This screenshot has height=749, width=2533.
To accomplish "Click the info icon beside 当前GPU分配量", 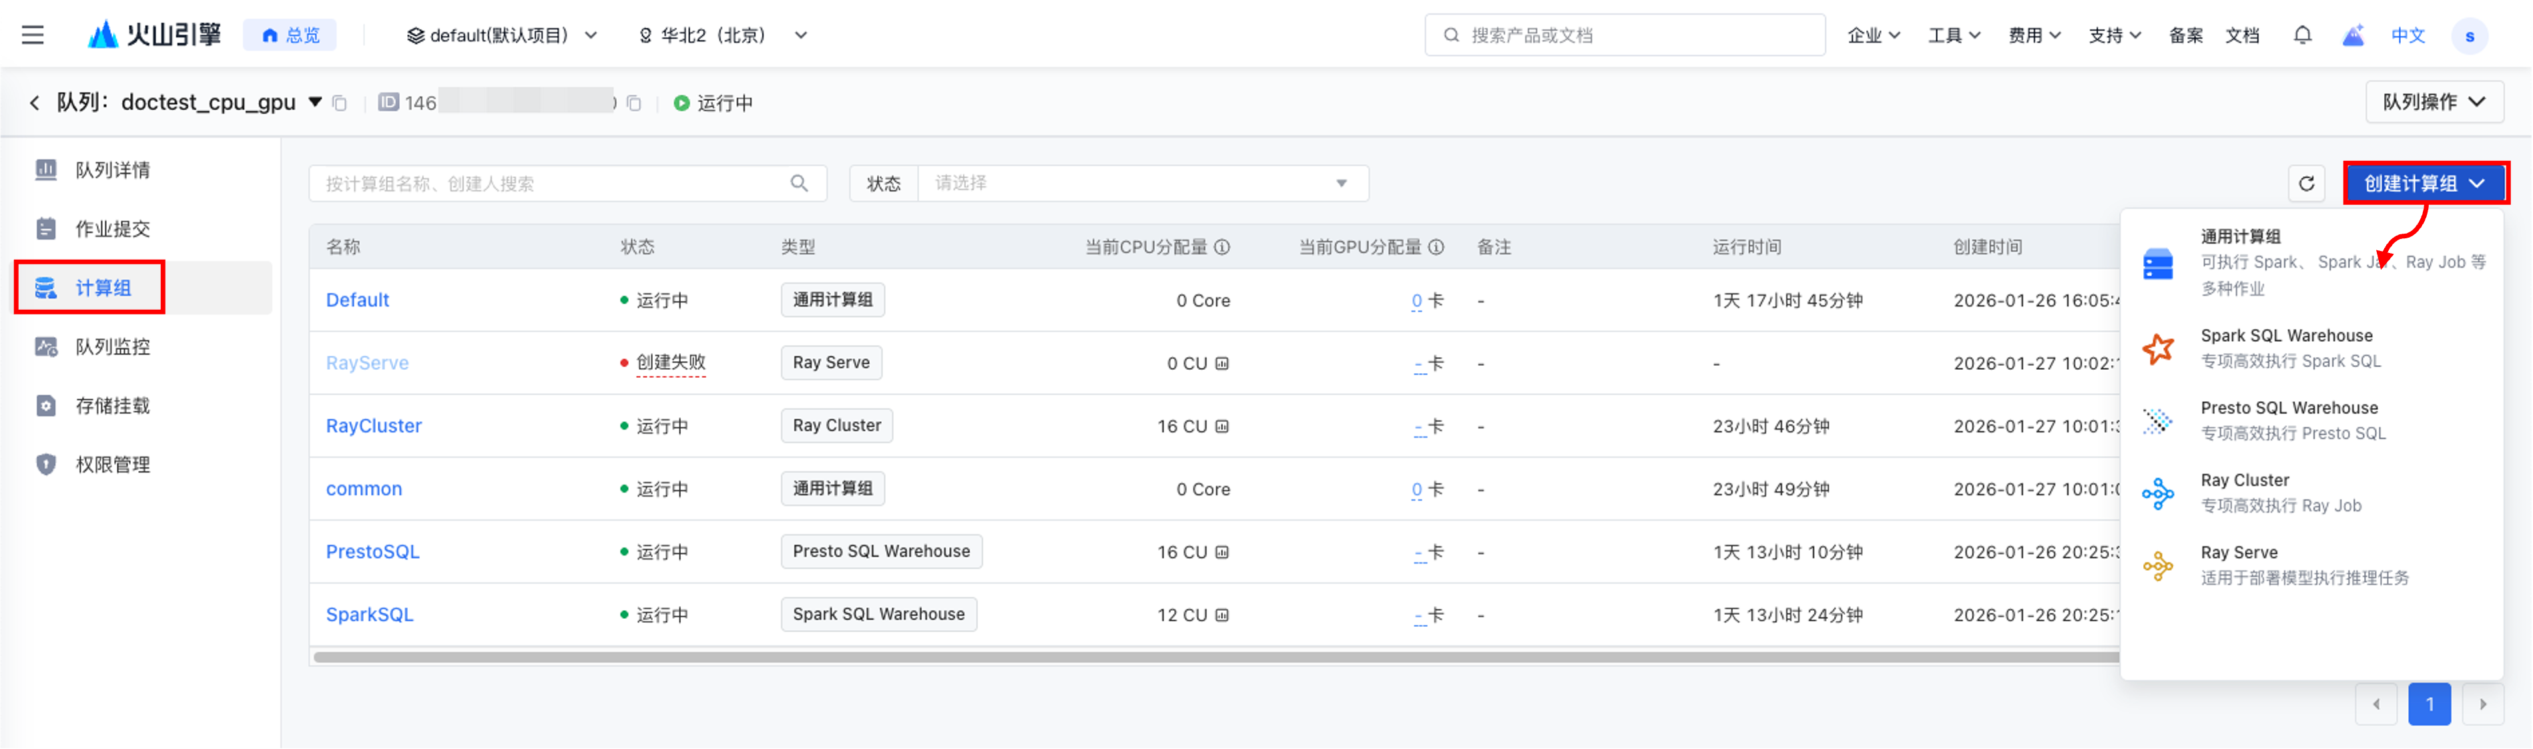I will (1436, 248).
